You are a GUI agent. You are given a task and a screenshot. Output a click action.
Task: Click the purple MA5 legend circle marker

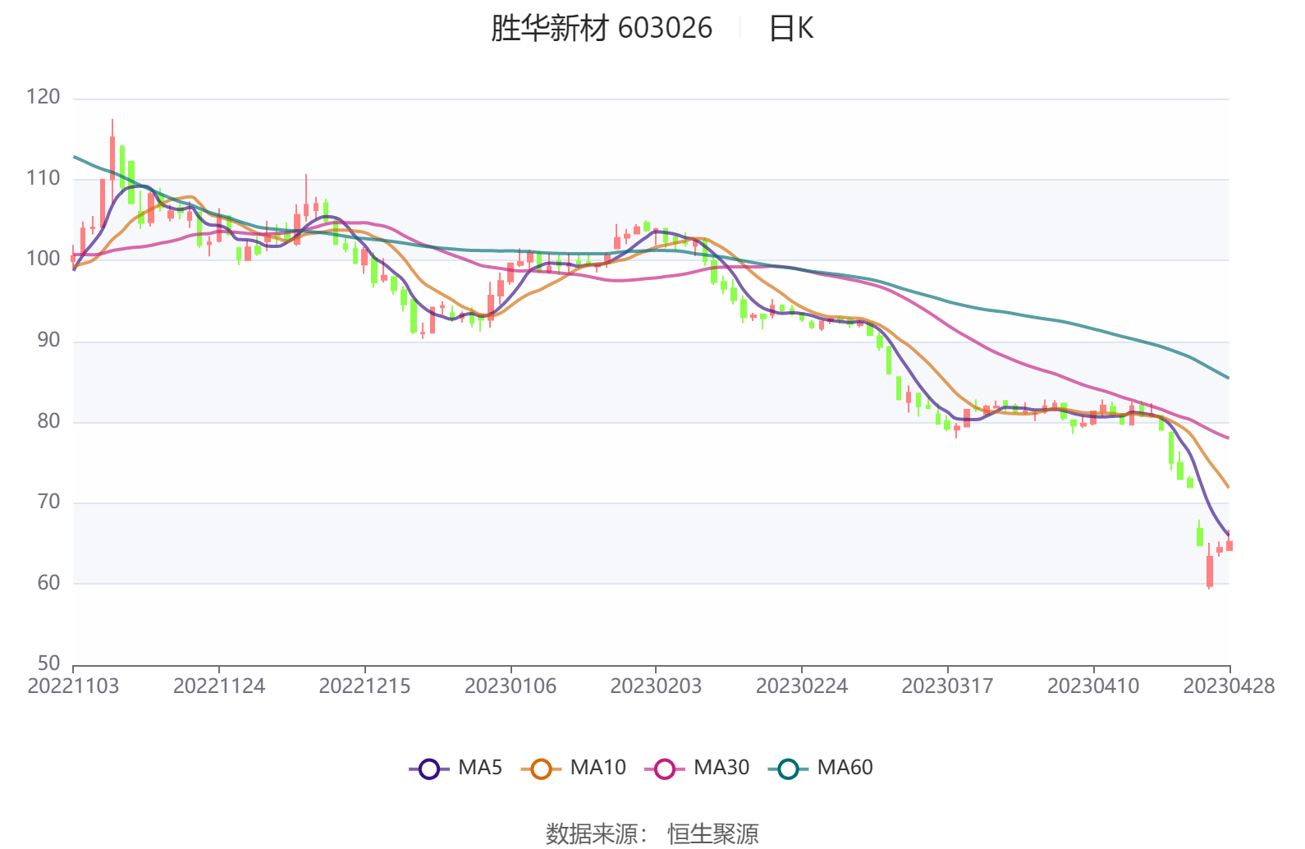point(429,769)
